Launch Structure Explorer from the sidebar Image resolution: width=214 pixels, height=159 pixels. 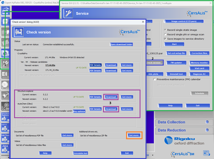pyautogui.click(x=5, y=117)
